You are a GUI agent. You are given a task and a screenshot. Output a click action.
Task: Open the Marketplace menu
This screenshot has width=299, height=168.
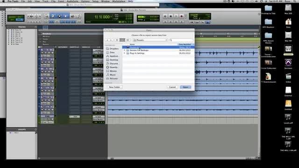(119, 1)
